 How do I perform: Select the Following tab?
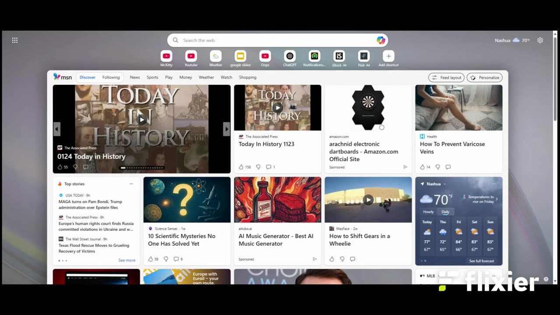[x=111, y=77]
